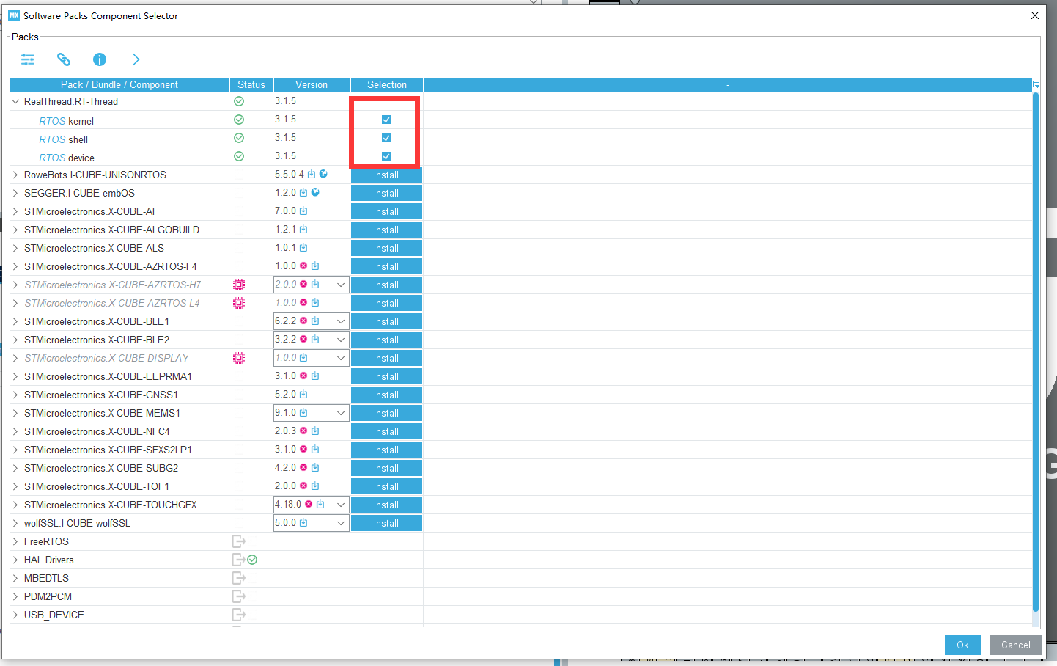This screenshot has width=1057, height=666.
Task: Click the exit-arrow status icon for USB_DEVICE
Action: (x=239, y=615)
